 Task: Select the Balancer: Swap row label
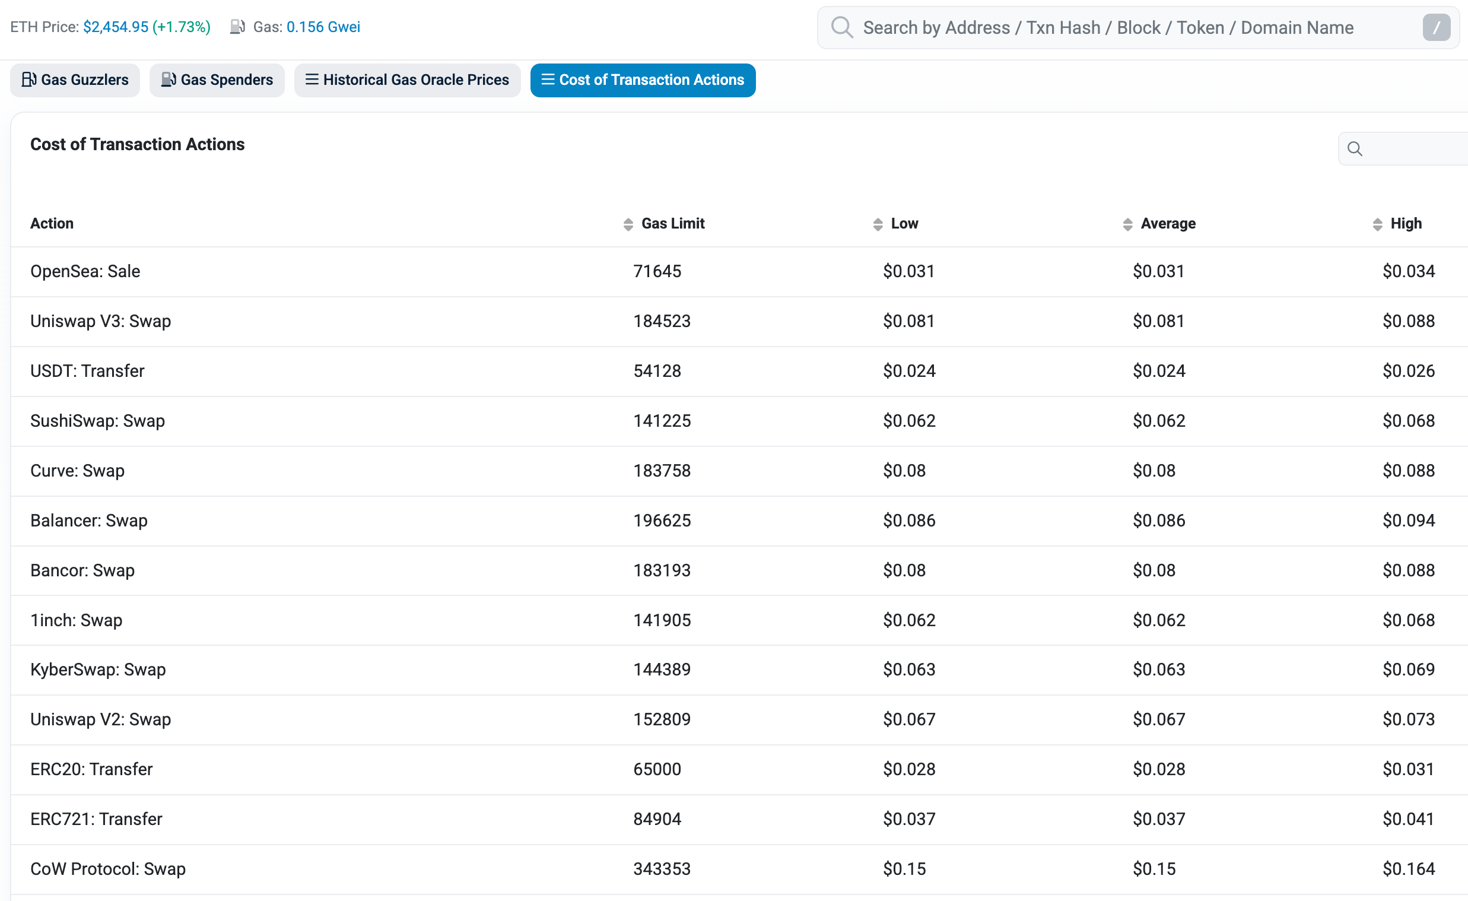[89, 520]
